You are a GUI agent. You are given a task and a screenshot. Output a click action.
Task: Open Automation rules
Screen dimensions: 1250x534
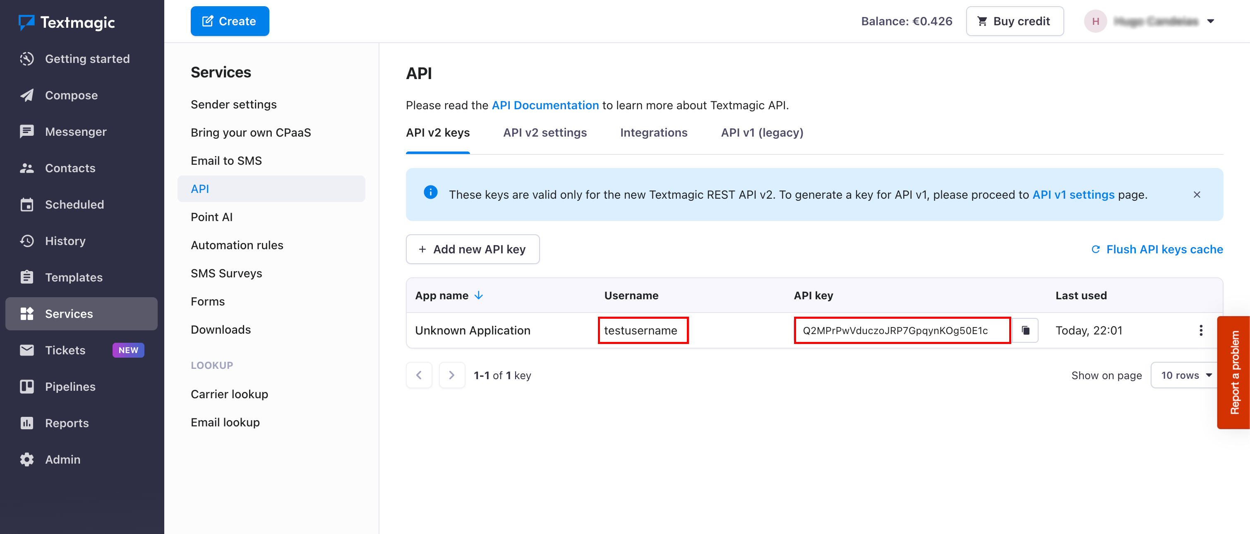[271, 245]
